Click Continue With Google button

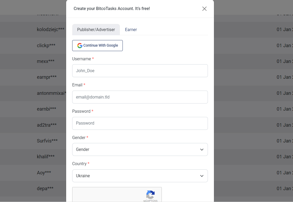(x=97, y=46)
